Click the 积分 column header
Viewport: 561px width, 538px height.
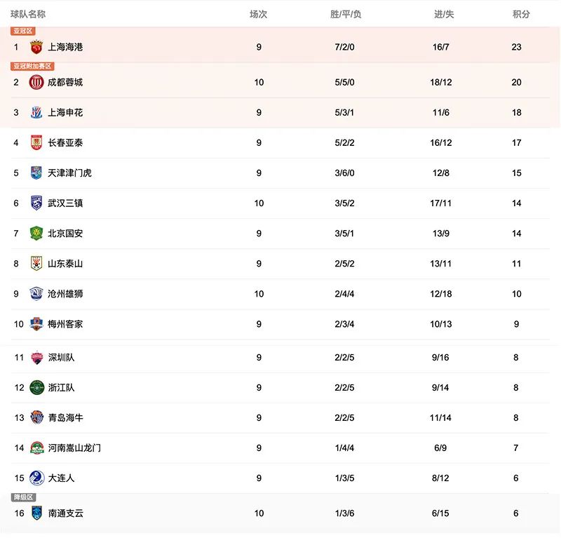click(521, 14)
